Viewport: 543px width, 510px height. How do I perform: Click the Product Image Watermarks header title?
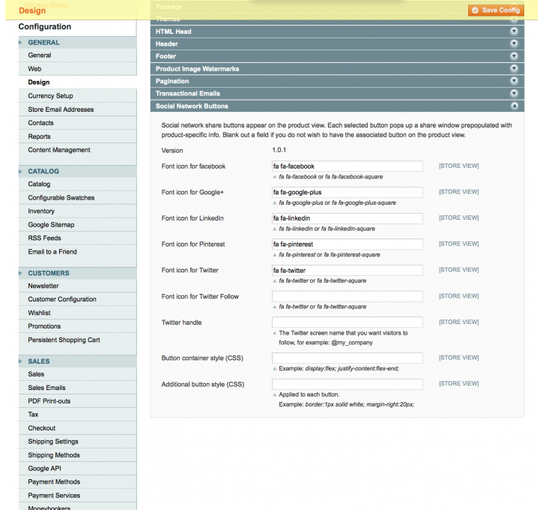(198, 69)
